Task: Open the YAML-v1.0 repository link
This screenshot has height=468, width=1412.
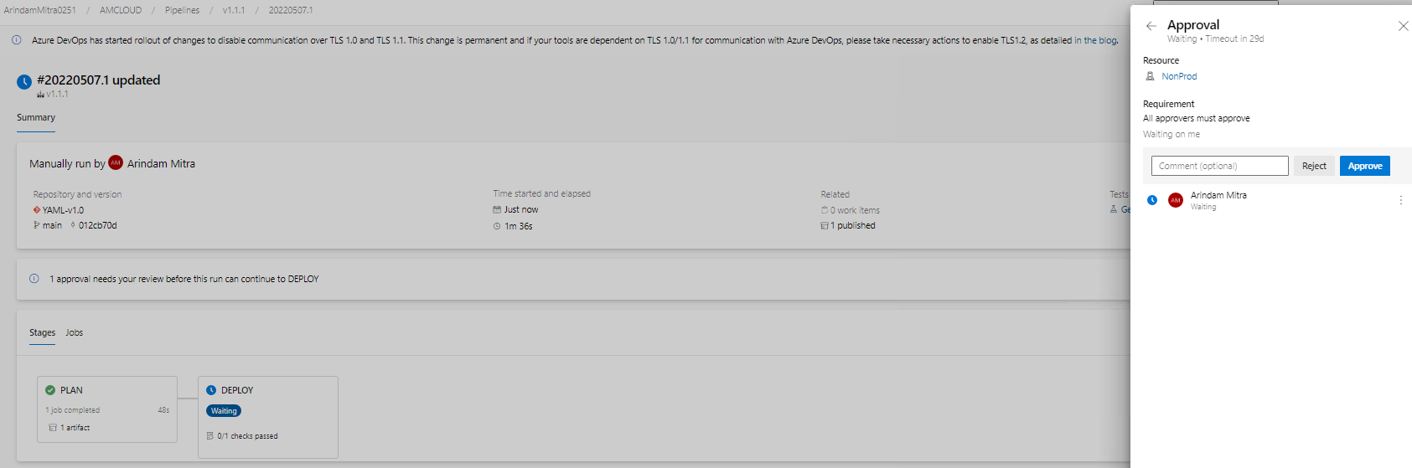Action: coord(63,210)
